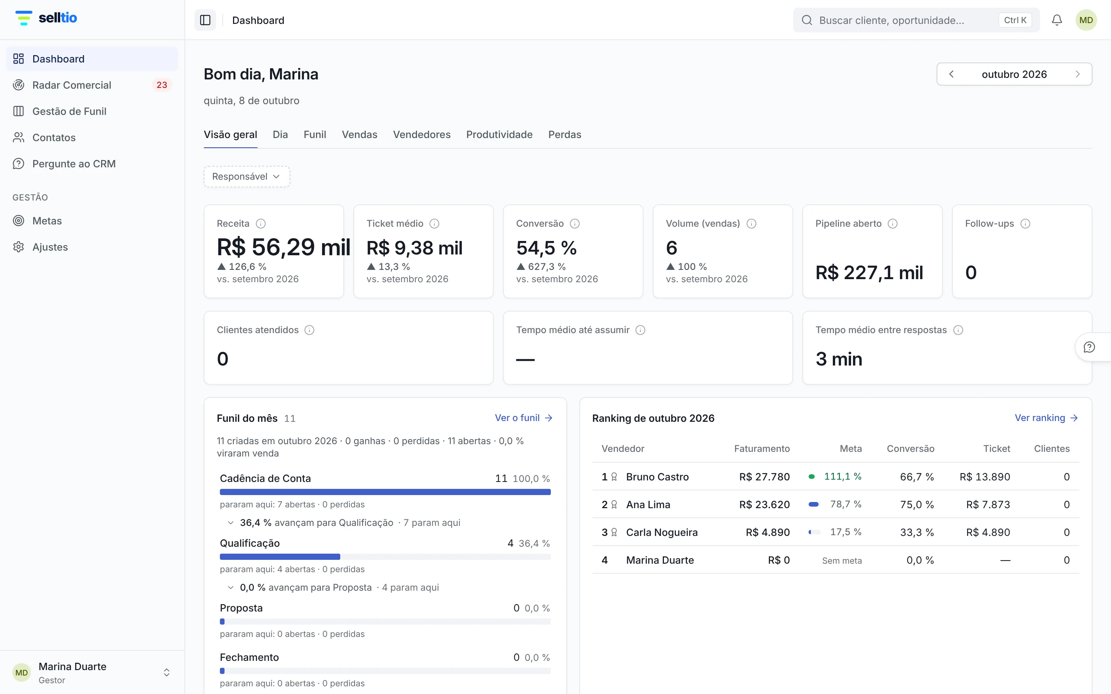Open Metas in sidebar
This screenshot has width=1111, height=694.
point(92,221)
